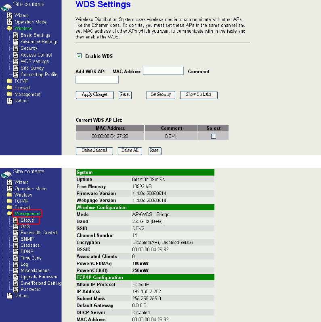The width and height of the screenshot is (321, 322).
Task: Click the Password page icon
Action: click(16, 289)
